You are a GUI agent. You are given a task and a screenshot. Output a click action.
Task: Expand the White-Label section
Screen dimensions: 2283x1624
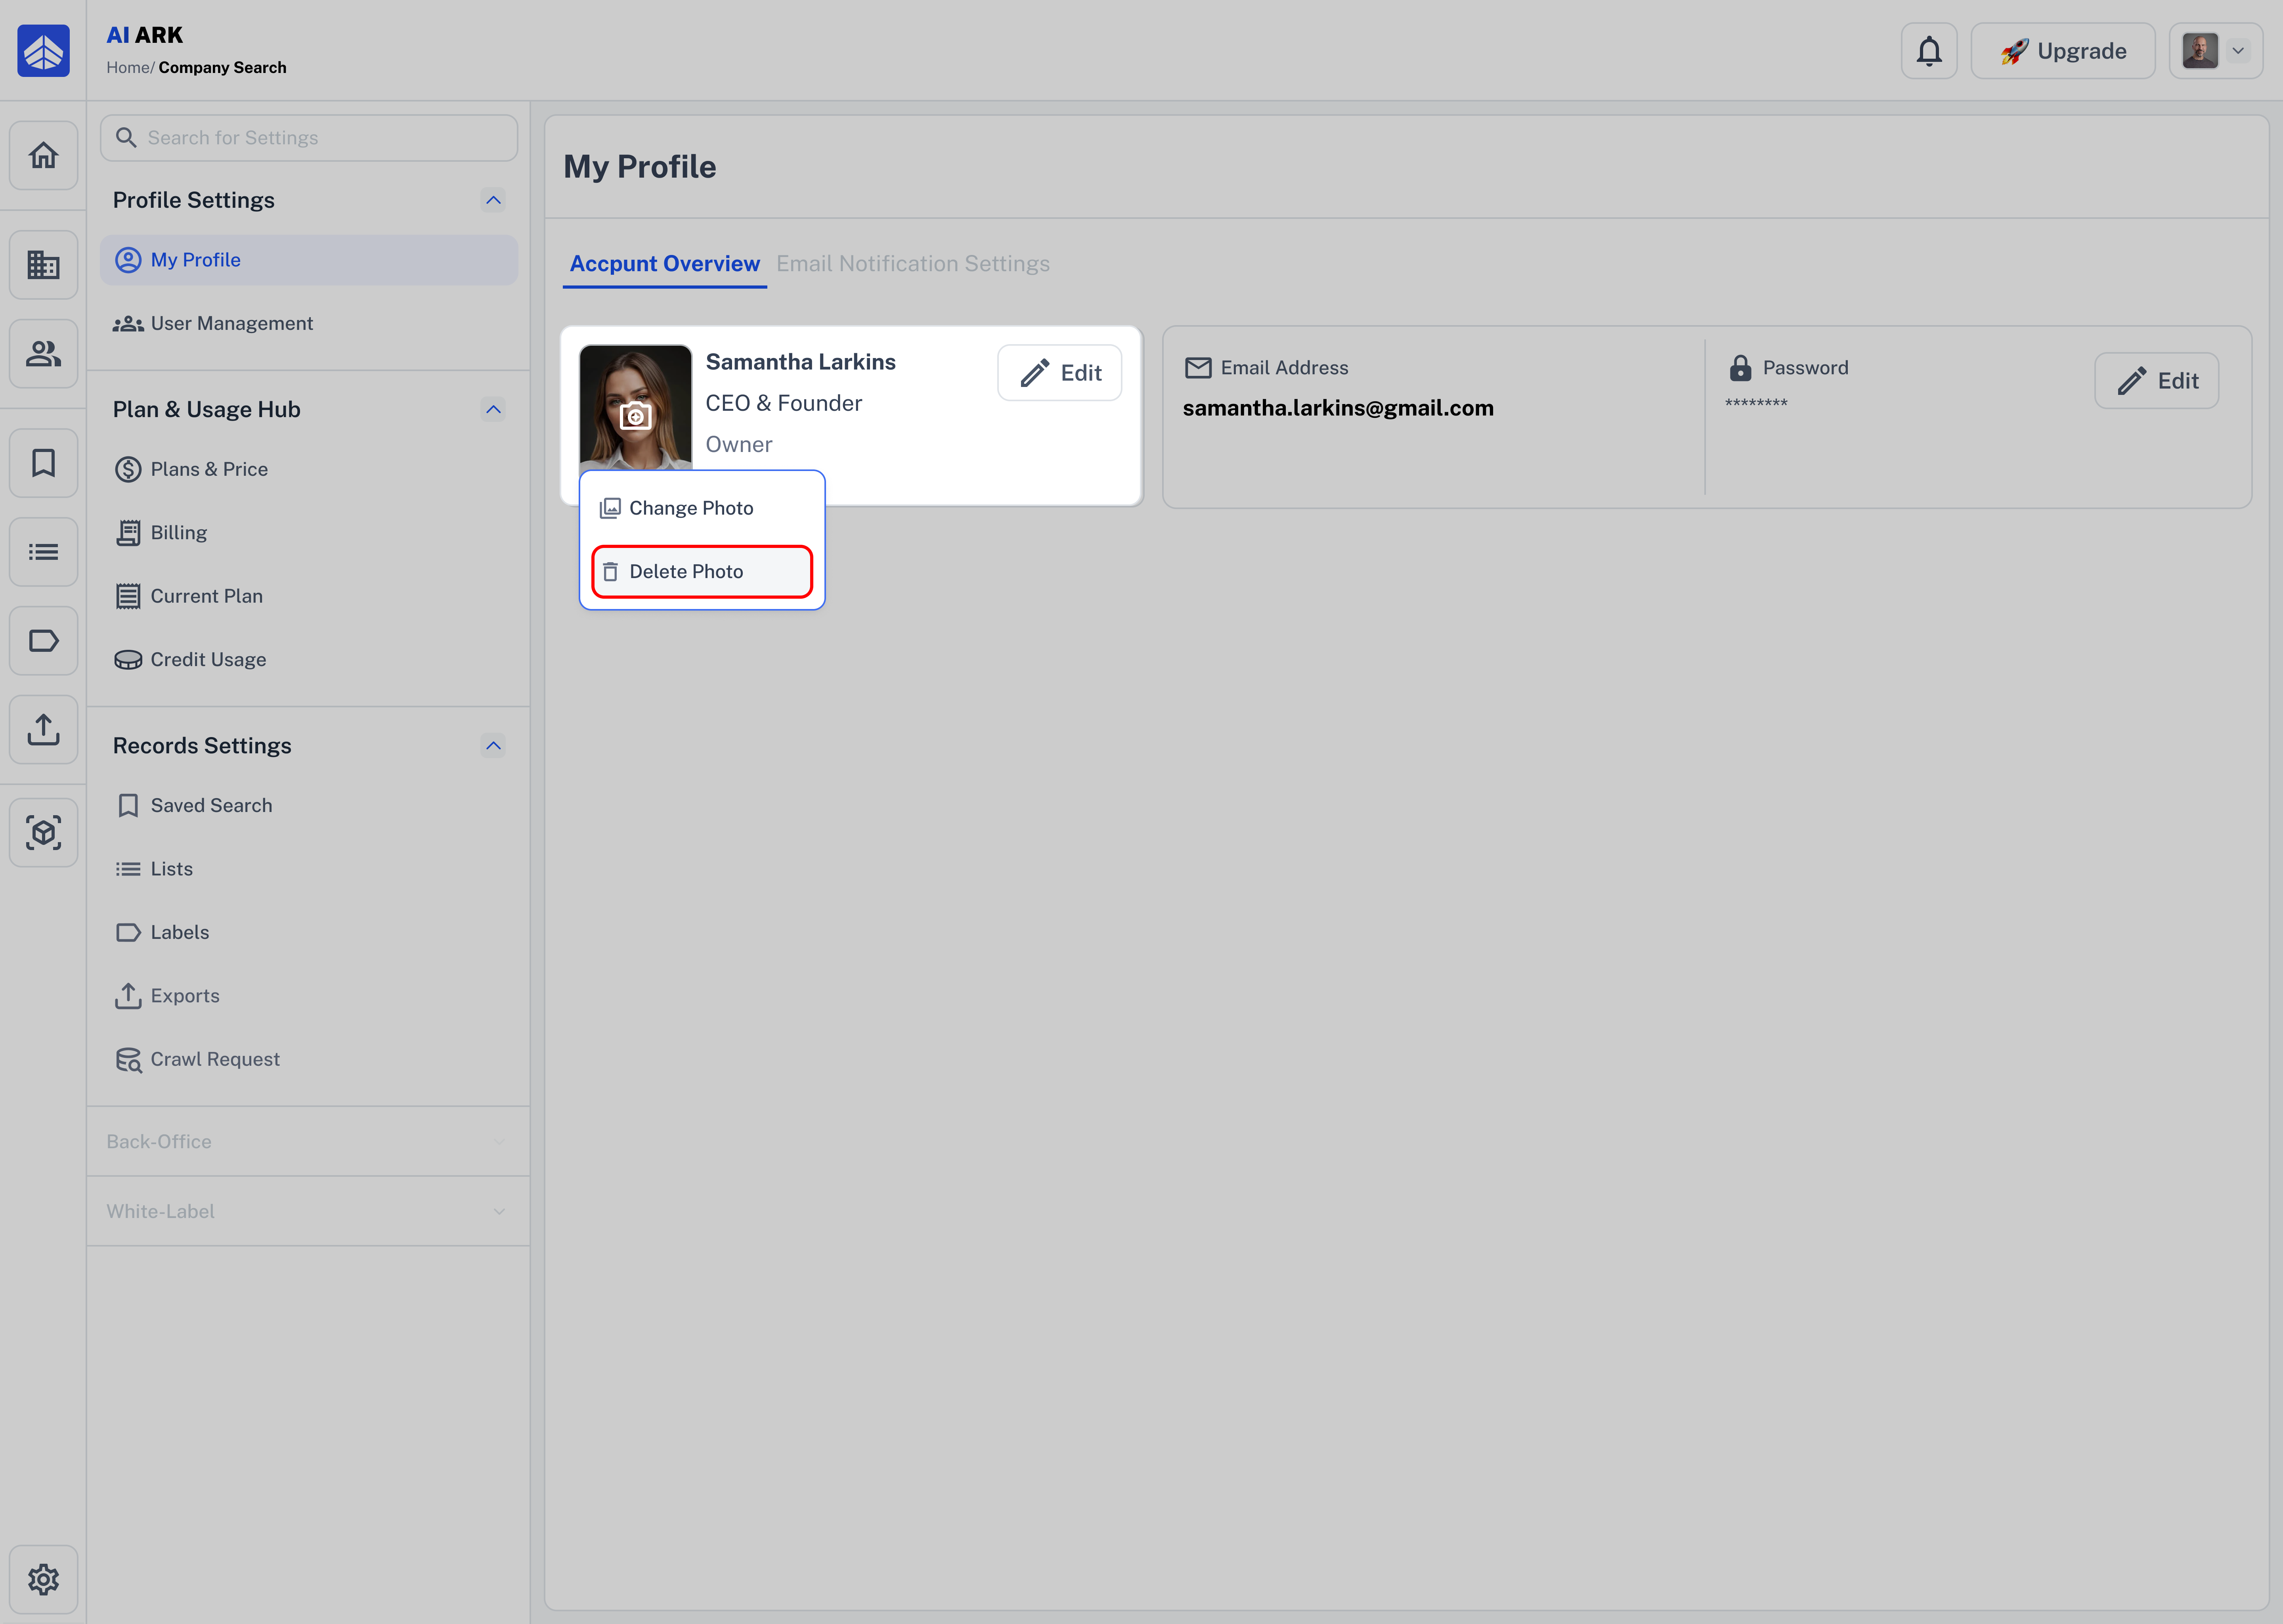(308, 1211)
